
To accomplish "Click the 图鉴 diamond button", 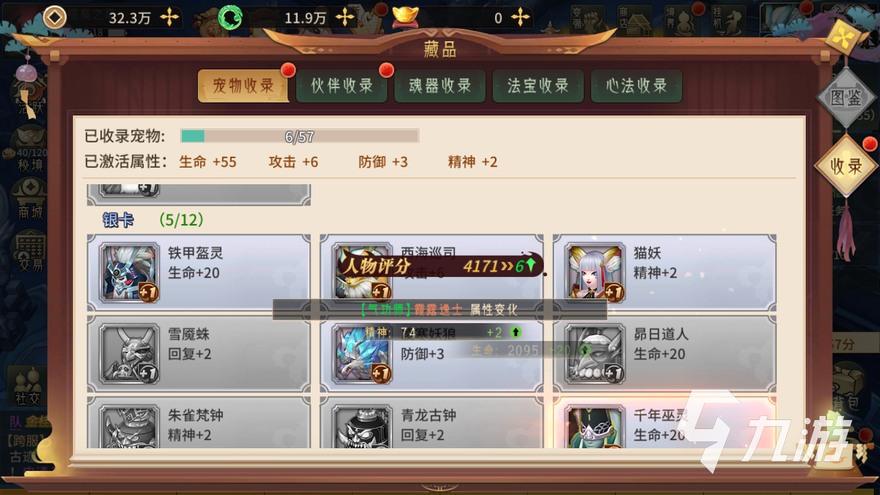I will pyautogui.click(x=846, y=98).
